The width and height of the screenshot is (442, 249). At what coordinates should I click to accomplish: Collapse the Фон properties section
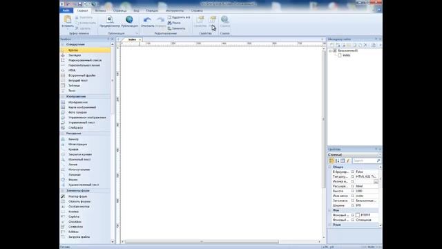click(329, 210)
